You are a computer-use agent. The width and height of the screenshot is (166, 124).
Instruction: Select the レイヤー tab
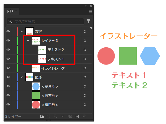click(12, 11)
